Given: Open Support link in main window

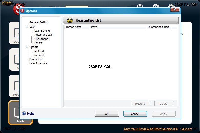Looking at the screenshot, I should pyautogui.click(x=186, y=129).
